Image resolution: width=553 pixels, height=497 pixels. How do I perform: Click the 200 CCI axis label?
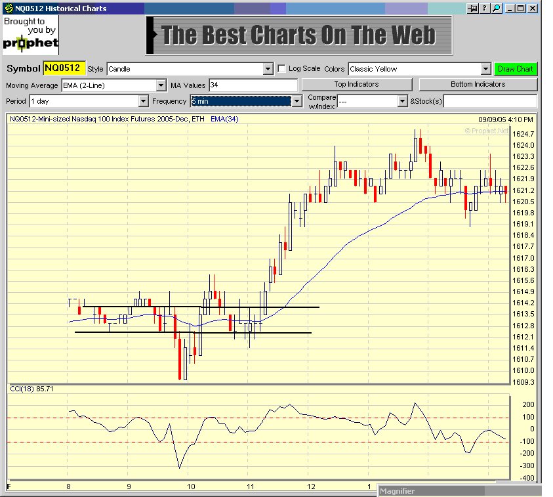coord(528,405)
